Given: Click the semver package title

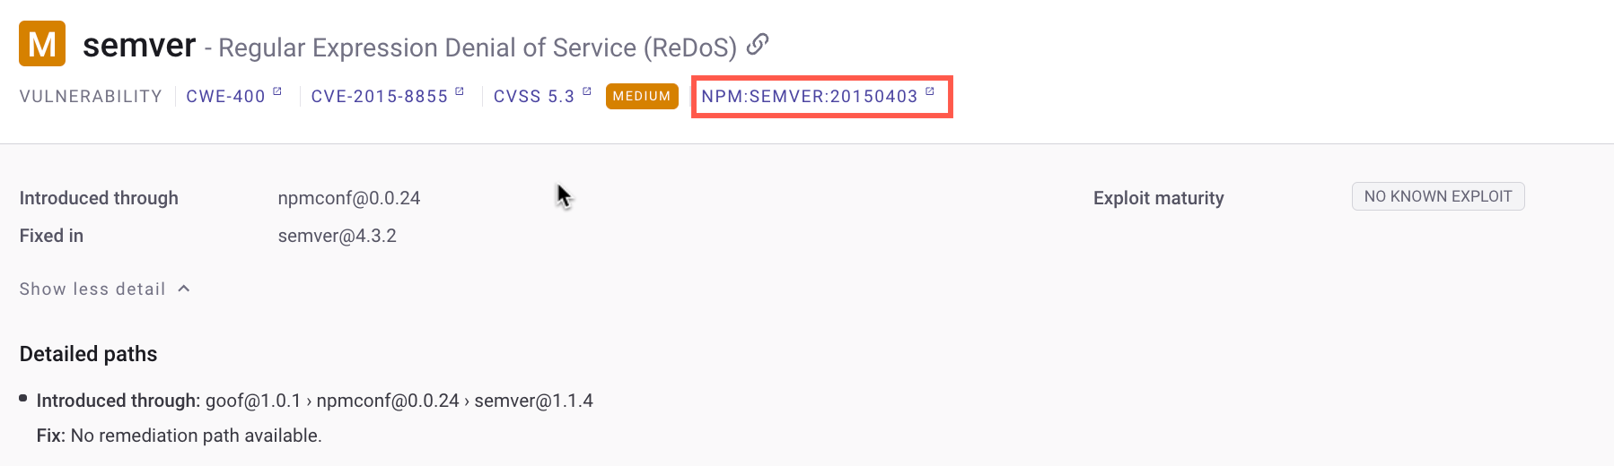Looking at the screenshot, I should point(139,45).
